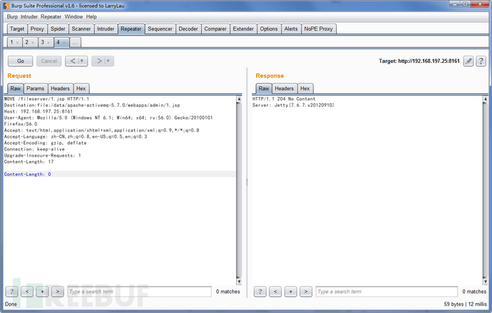Go to next response search match
This screenshot has height=313, width=492.
pos(306,292)
